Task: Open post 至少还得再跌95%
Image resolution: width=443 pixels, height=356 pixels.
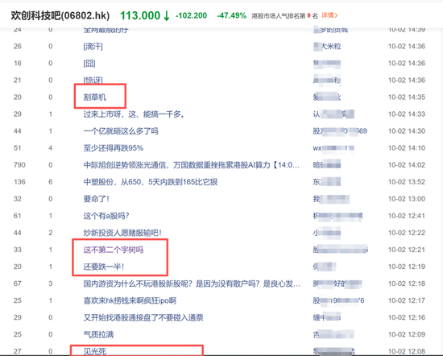Action: tap(114, 148)
